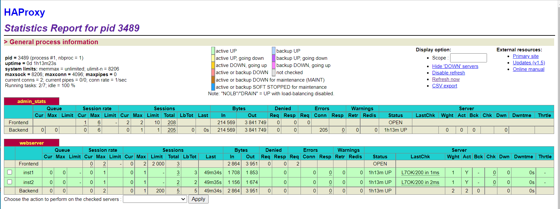This screenshot has height=209, width=560.
Task: Open the Online manual link
Action: pos(528,69)
